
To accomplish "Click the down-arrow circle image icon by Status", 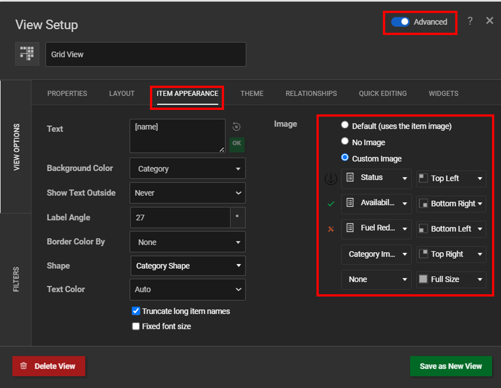I will (331, 179).
